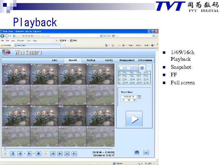Viewport: 220px width, 165px height.
Task: Open the Edit menu
Action: pos(7,41)
